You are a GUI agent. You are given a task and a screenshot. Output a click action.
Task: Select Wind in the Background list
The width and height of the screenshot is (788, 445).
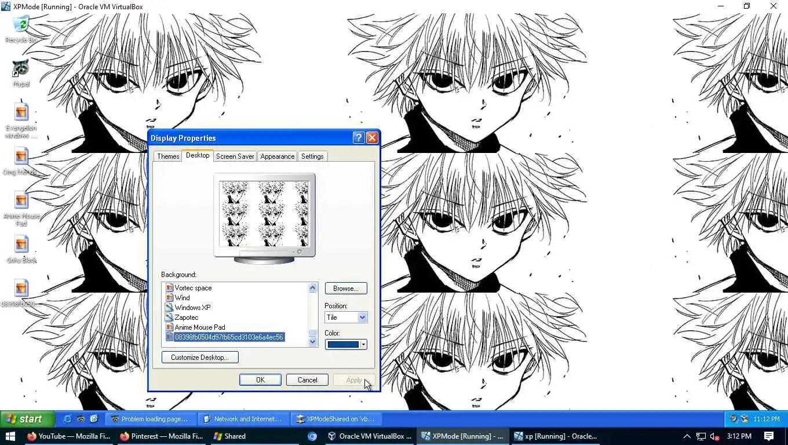(182, 298)
